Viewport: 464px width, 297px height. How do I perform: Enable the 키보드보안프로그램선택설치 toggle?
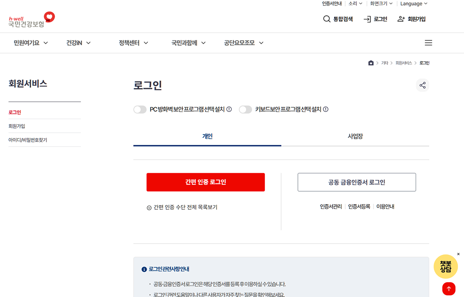245,109
